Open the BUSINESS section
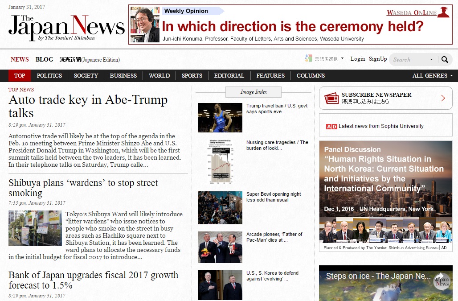Image resolution: width=458 pixels, height=301 pixels. click(x=123, y=76)
